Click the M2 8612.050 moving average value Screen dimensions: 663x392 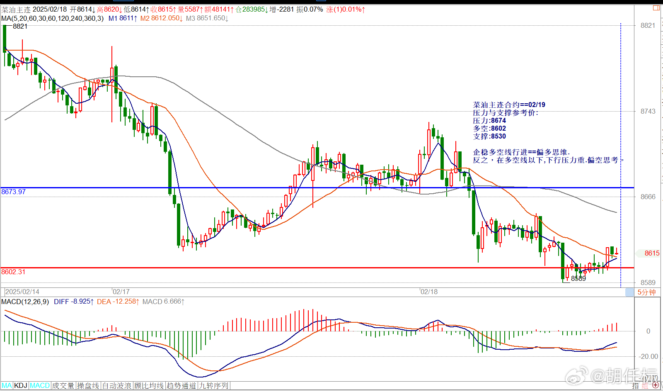coord(162,18)
